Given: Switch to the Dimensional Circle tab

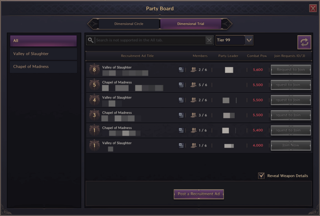Looking at the screenshot, I should click(x=128, y=24).
